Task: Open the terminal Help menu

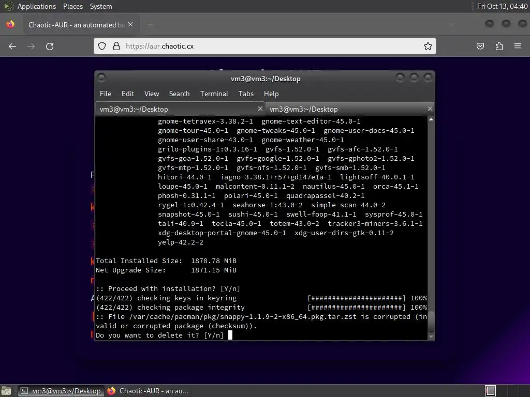Action: tap(271, 94)
